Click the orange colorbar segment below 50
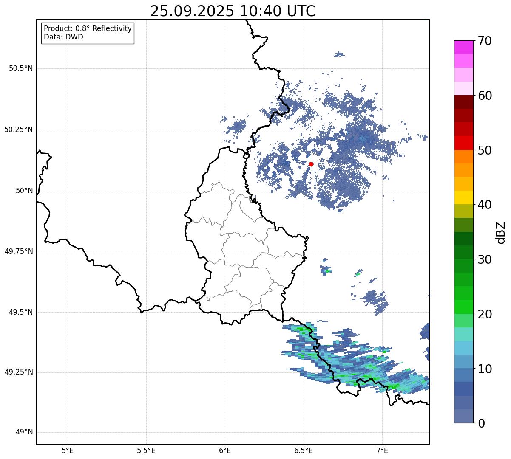Viewport: 511px width, 459px height. tap(463, 156)
